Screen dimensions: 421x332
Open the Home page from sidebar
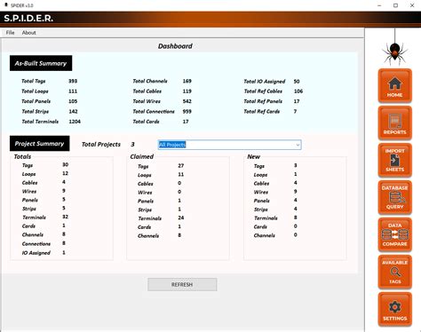click(394, 86)
